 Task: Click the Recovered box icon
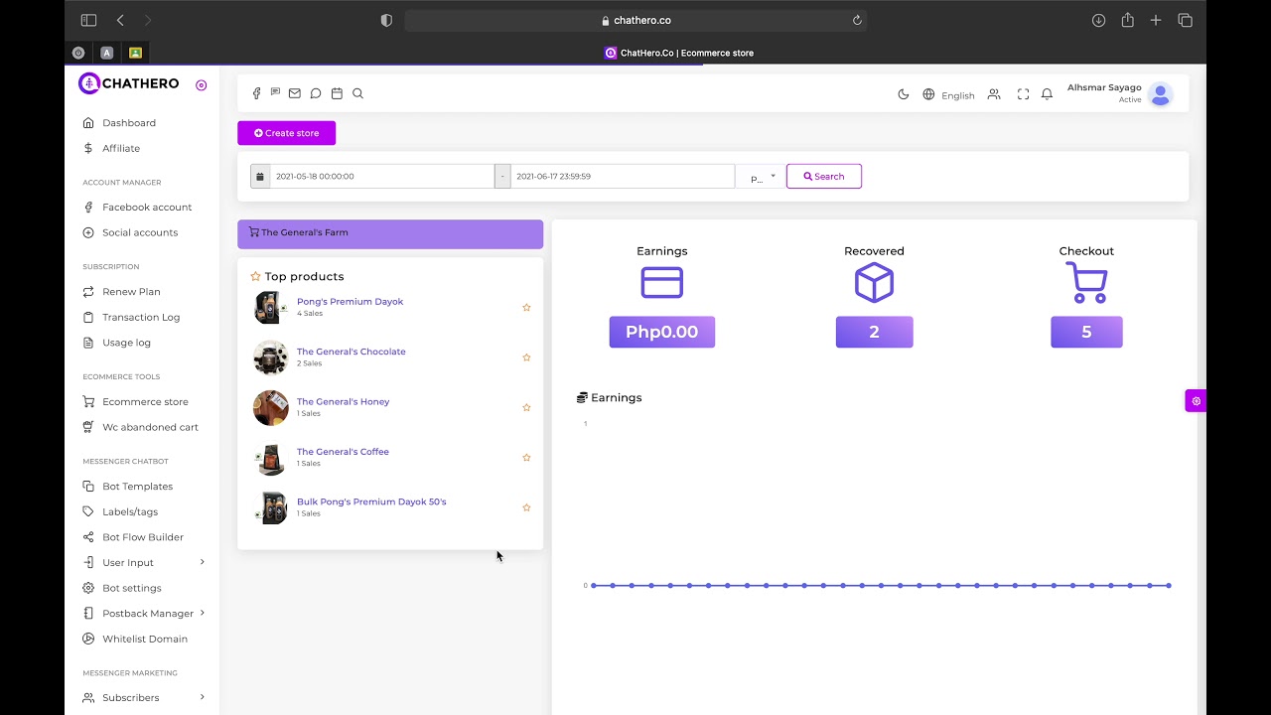tap(874, 283)
